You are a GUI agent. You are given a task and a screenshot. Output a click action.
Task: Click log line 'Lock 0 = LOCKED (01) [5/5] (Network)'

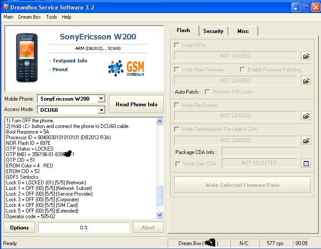[46, 183]
